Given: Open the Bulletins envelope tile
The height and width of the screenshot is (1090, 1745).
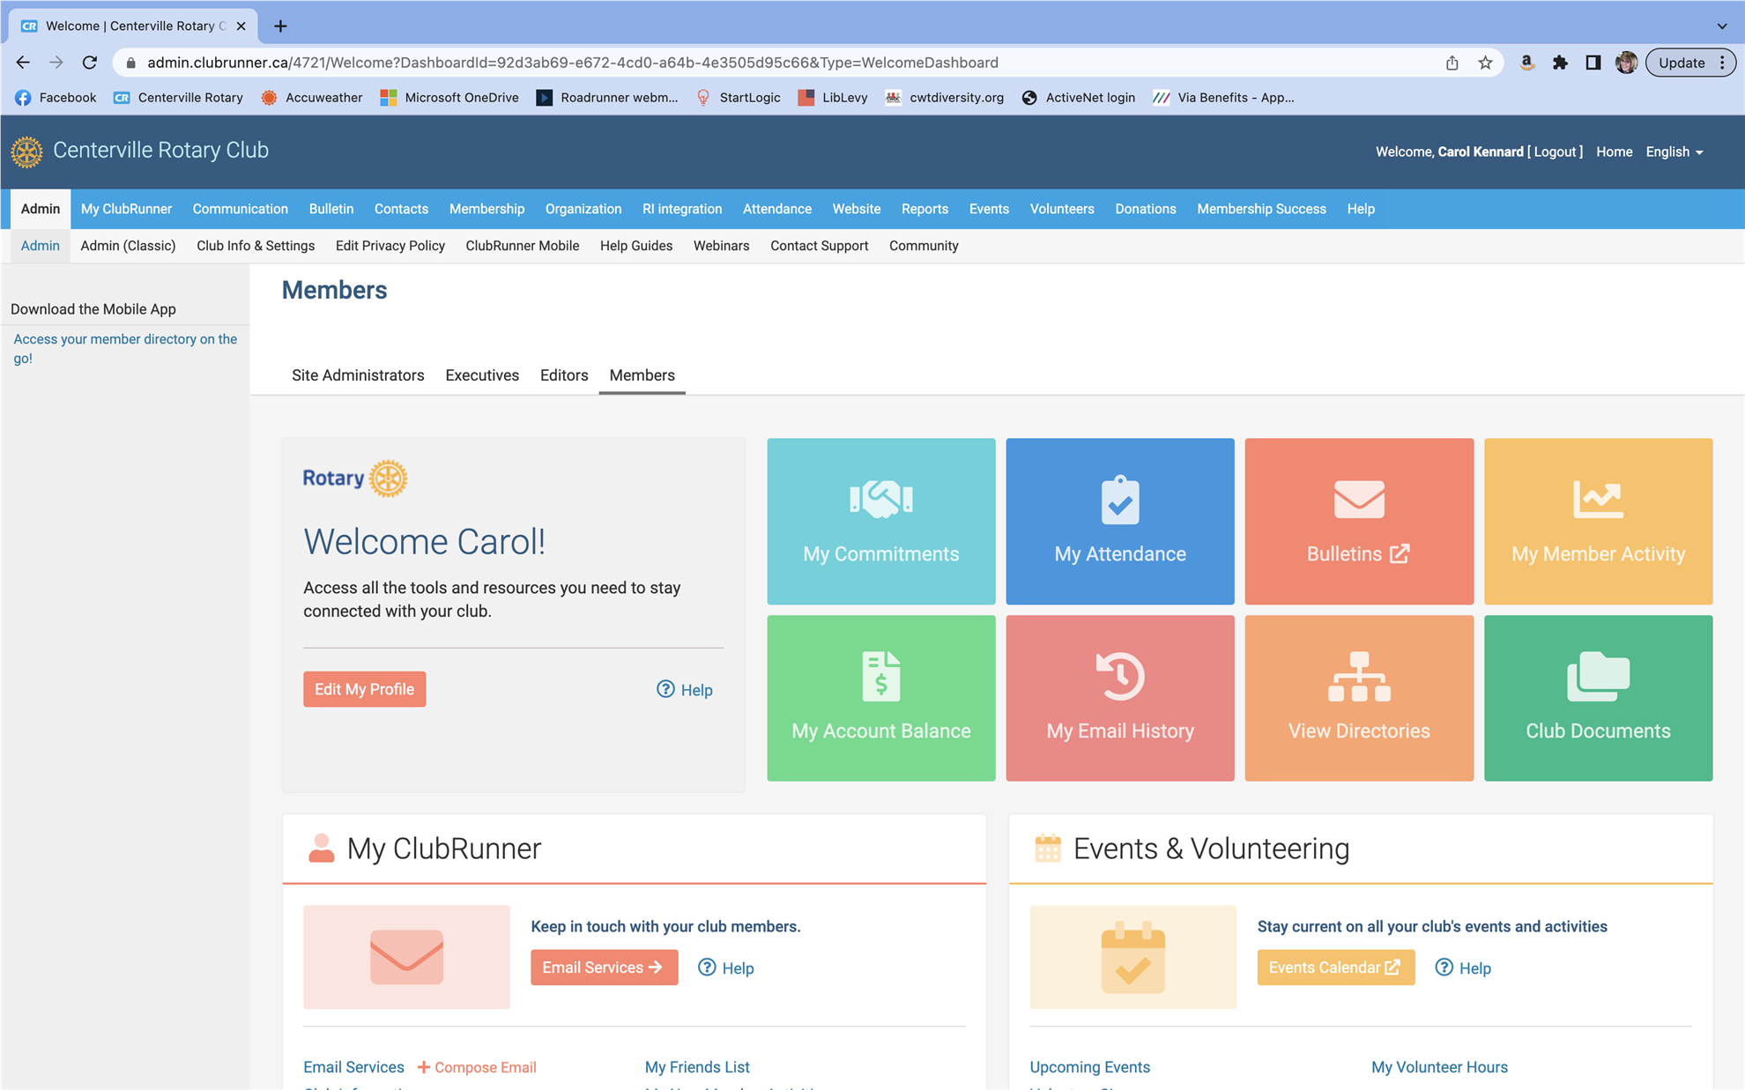Looking at the screenshot, I should tap(1358, 521).
